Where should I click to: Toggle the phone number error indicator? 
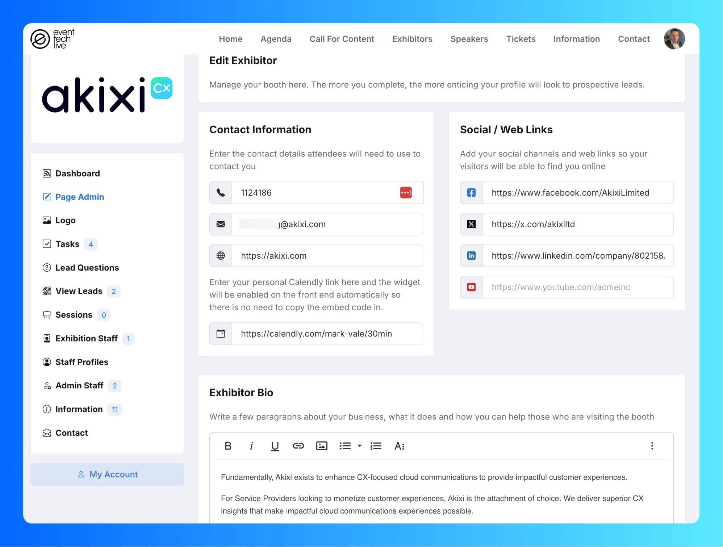point(406,192)
